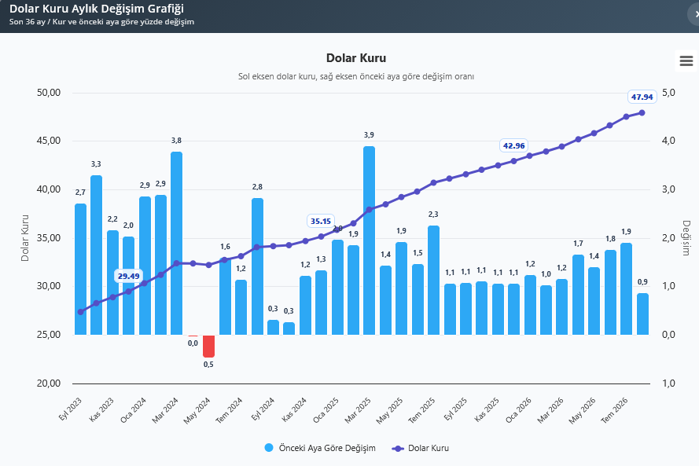699x466 pixels.
Task: Click the 50,00 left axis value
Action: [x=49, y=93]
